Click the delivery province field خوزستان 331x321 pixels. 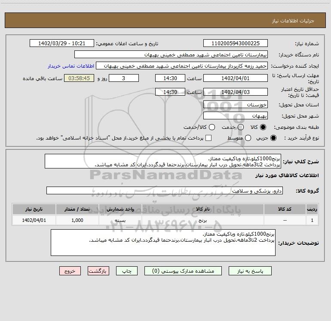point(236,104)
